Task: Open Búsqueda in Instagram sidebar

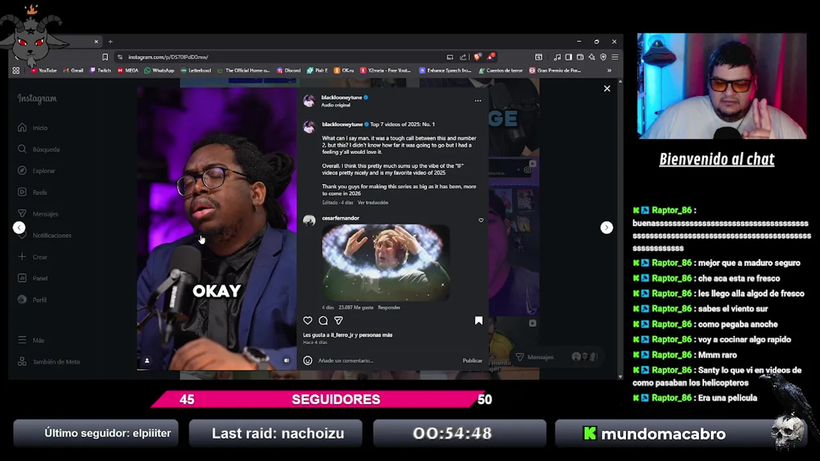Action: (x=38, y=149)
